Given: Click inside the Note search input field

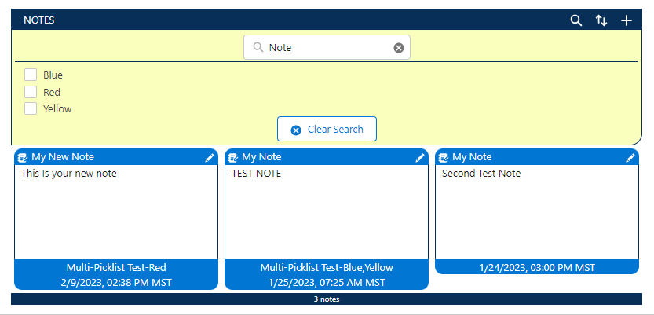Looking at the screenshot, I should pyautogui.click(x=327, y=48).
